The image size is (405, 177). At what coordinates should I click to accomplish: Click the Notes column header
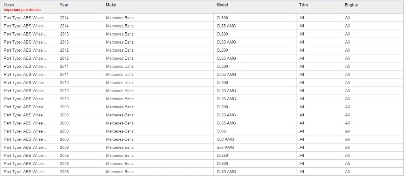[x=9, y=5]
